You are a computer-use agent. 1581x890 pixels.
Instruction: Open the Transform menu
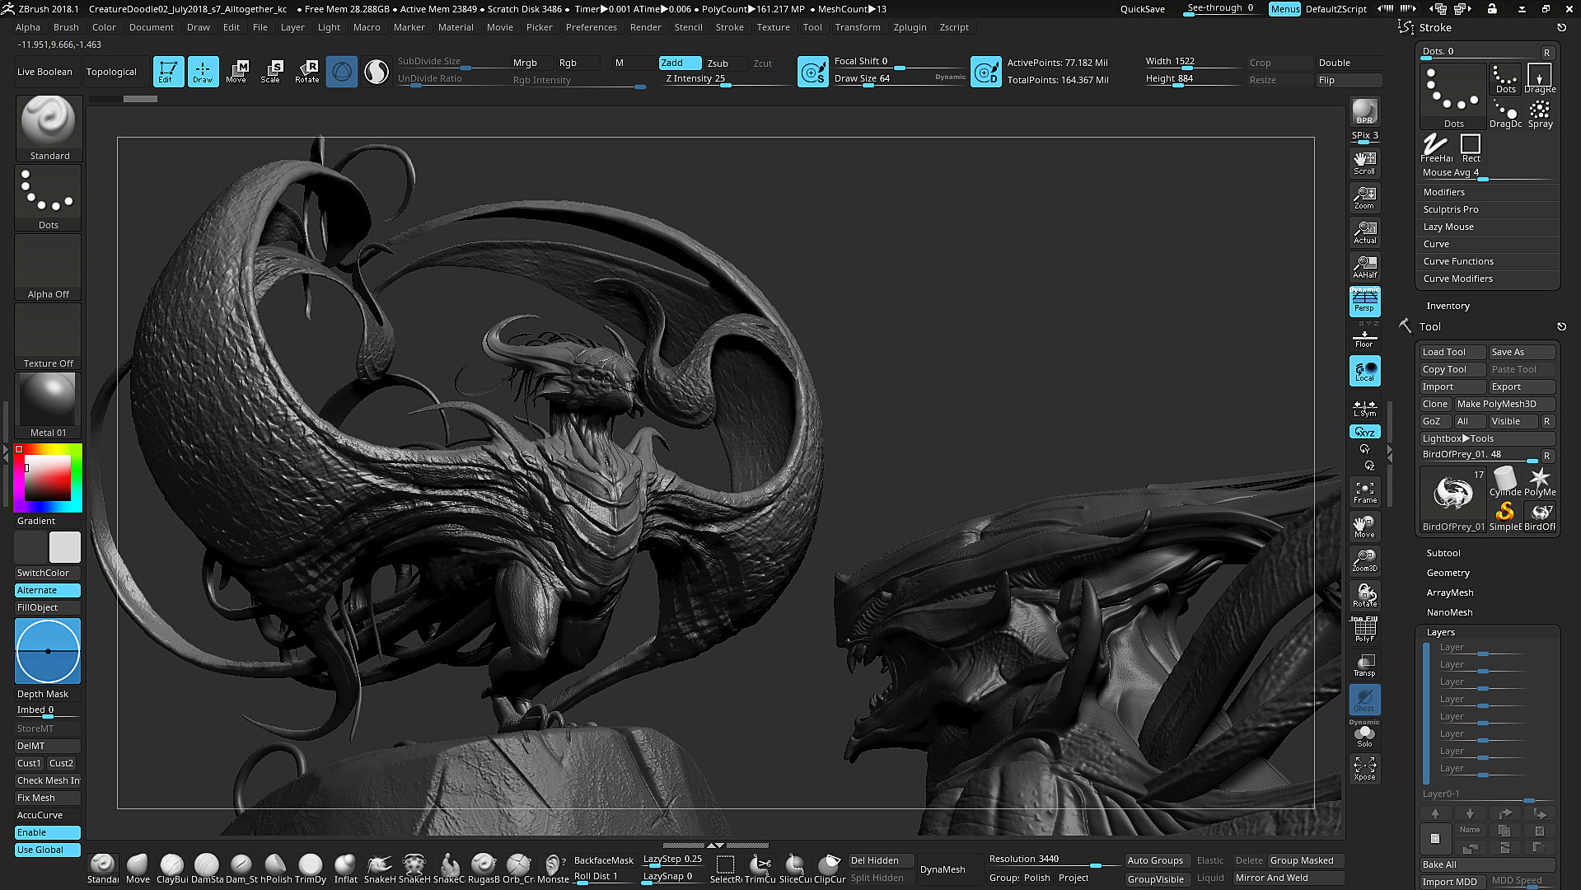click(x=857, y=27)
